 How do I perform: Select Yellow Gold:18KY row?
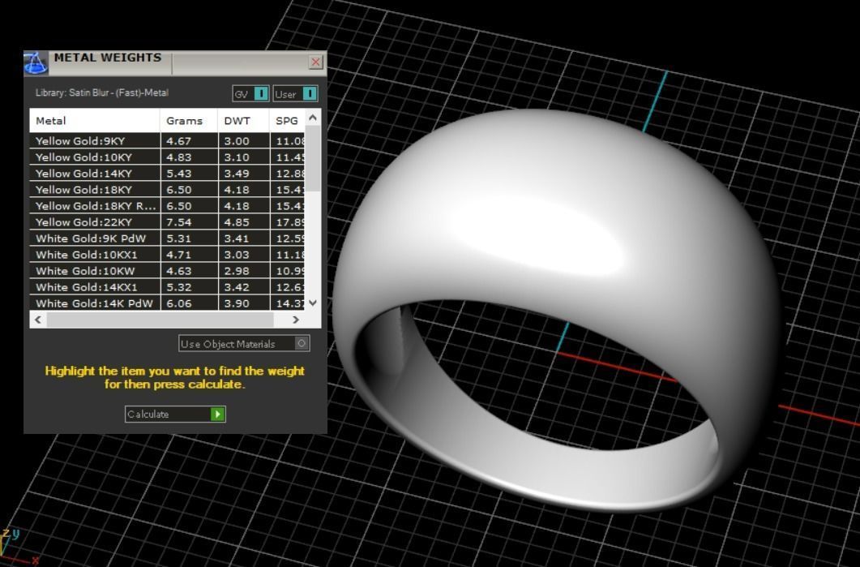(x=167, y=189)
